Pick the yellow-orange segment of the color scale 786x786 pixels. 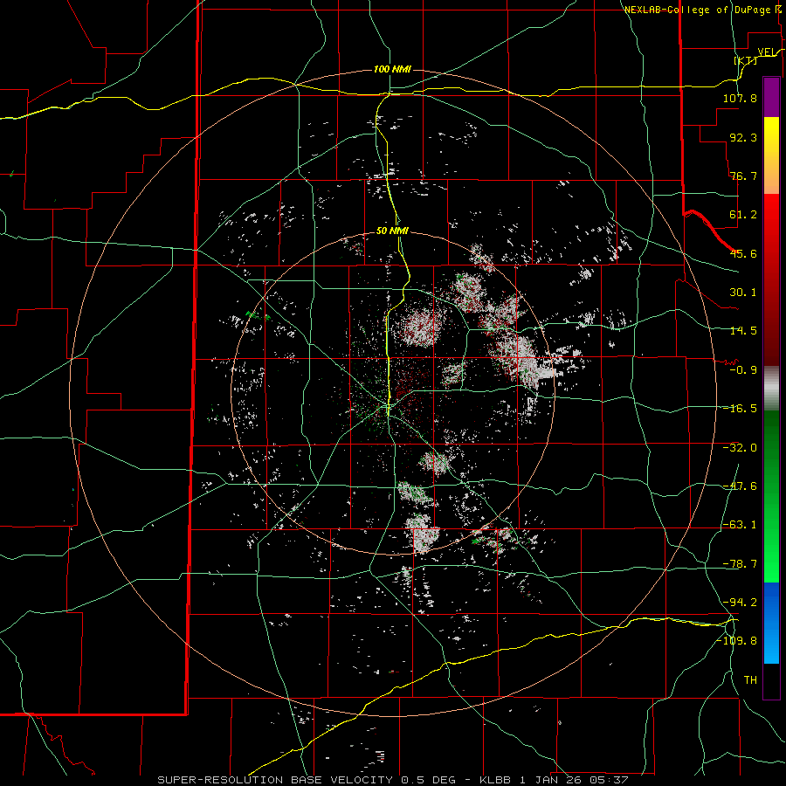coord(771,155)
